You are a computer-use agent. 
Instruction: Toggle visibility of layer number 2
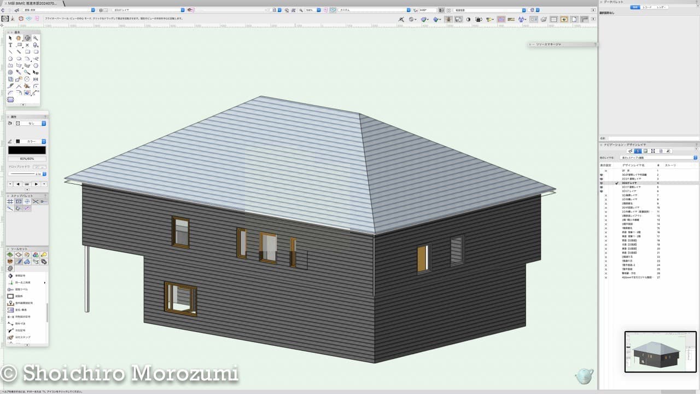coord(602,175)
